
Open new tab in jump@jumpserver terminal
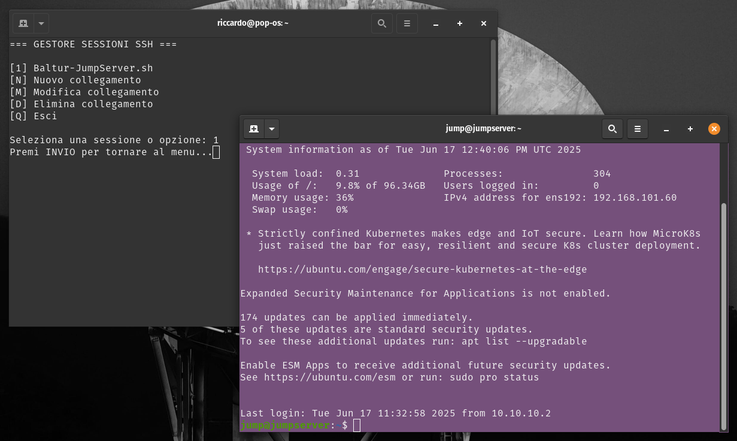254,129
